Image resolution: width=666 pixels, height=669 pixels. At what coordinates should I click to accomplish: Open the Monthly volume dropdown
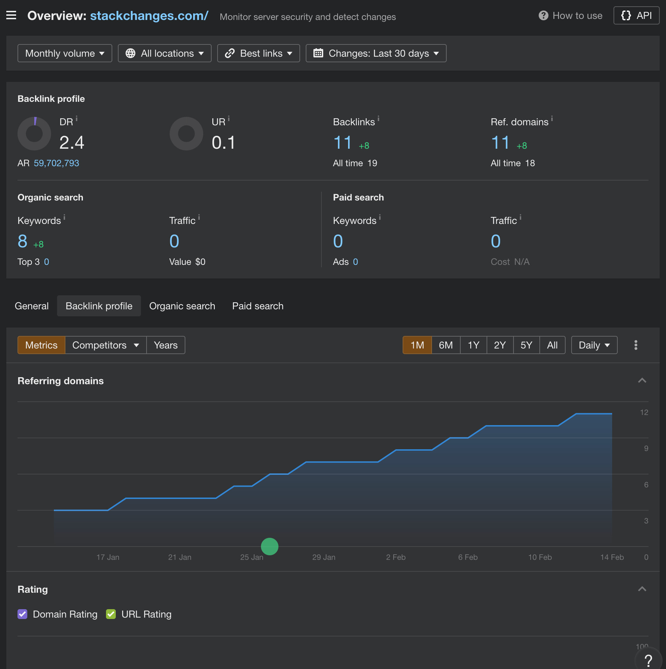coord(65,53)
